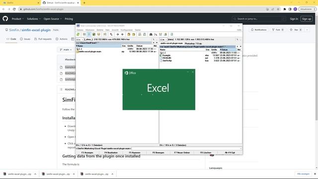Screen dimensions: 318x179
Task: Click Alt+F4 Exit button in Total Commander
Action: pyautogui.click(x=230, y=153)
